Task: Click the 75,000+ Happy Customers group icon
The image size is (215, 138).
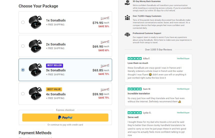Action: pyautogui.click(x=127, y=17)
